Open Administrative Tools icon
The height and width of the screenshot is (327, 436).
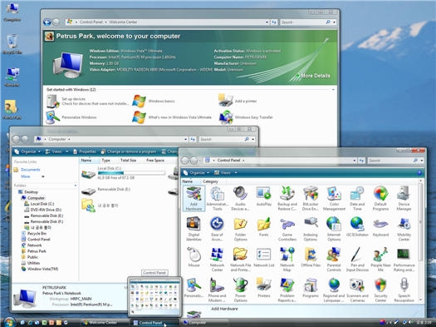tap(217, 199)
